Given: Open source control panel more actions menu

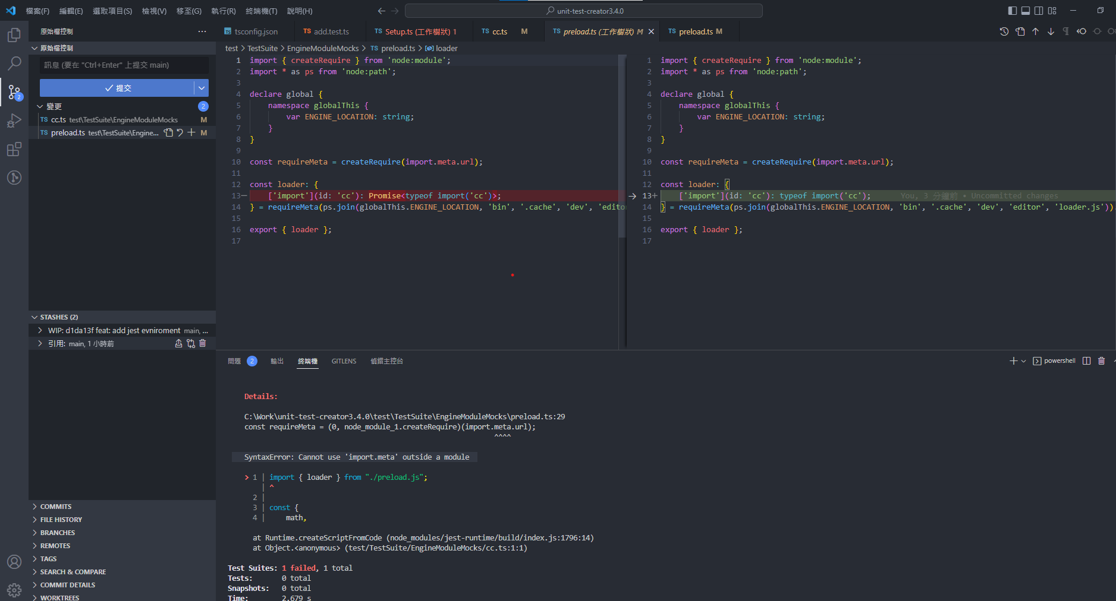Looking at the screenshot, I should point(202,31).
